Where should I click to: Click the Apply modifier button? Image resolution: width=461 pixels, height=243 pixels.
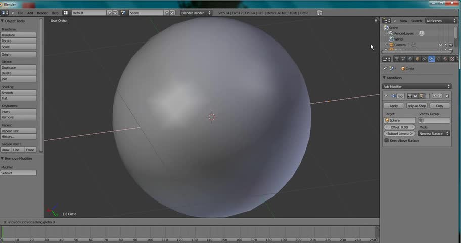point(394,106)
